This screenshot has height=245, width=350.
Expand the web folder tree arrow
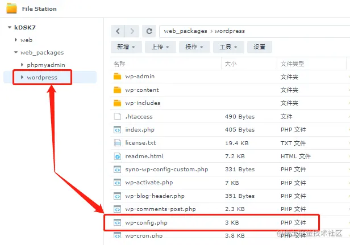[x=16, y=40]
